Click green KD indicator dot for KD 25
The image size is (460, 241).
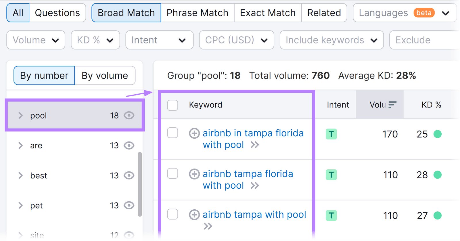tap(438, 134)
